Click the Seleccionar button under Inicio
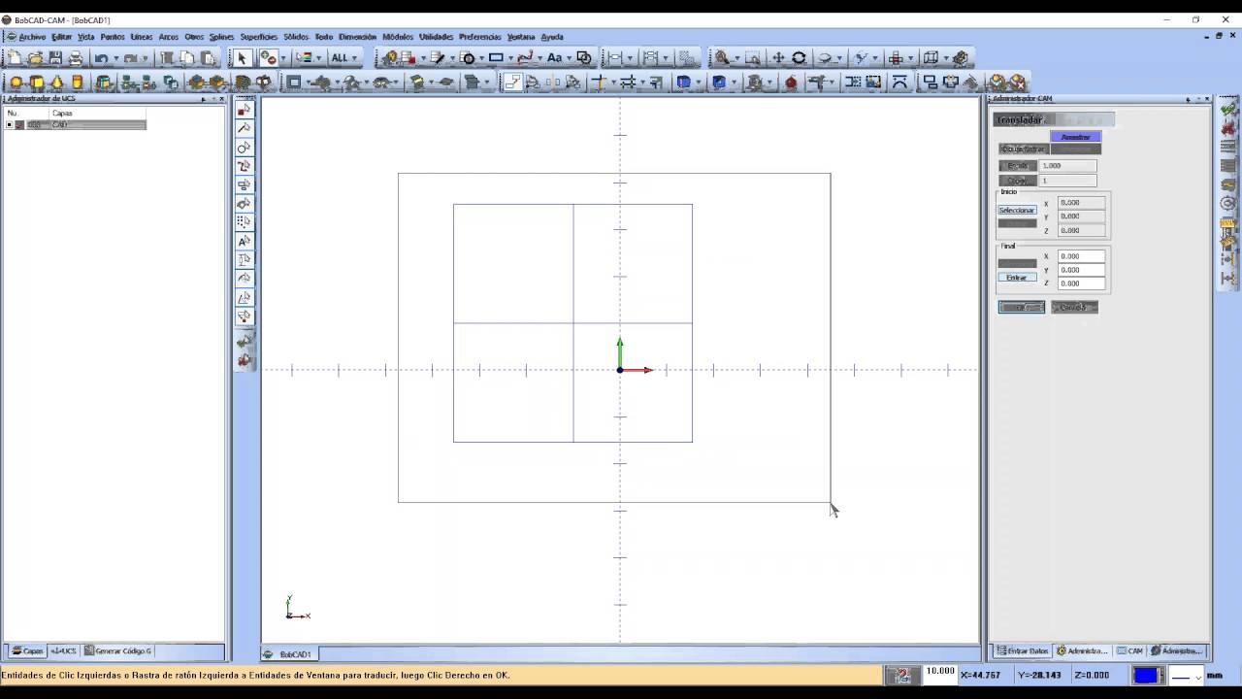Screen dimensions: 1242x699 [1017, 210]
